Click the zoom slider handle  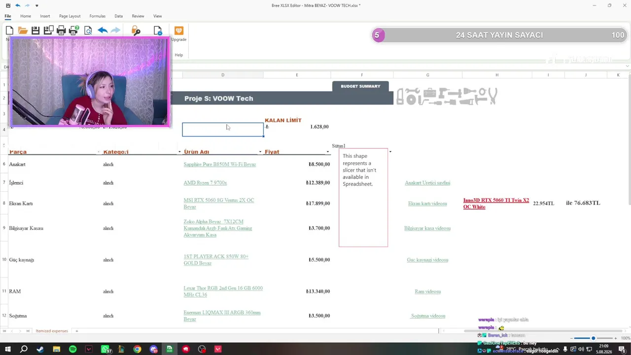[593, 338]
